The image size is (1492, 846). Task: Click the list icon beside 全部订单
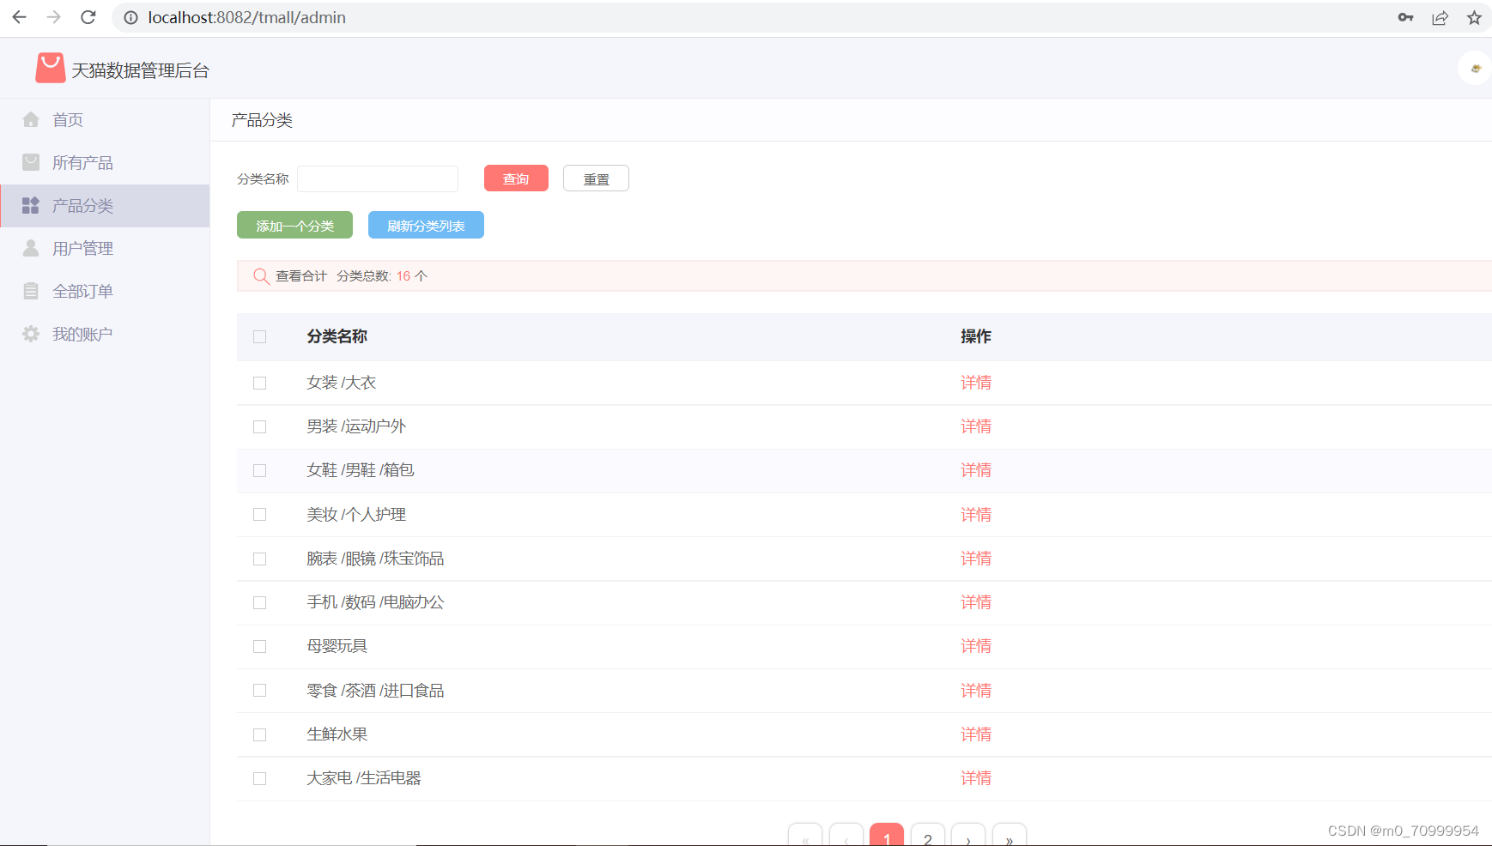[x=31, y=291]
